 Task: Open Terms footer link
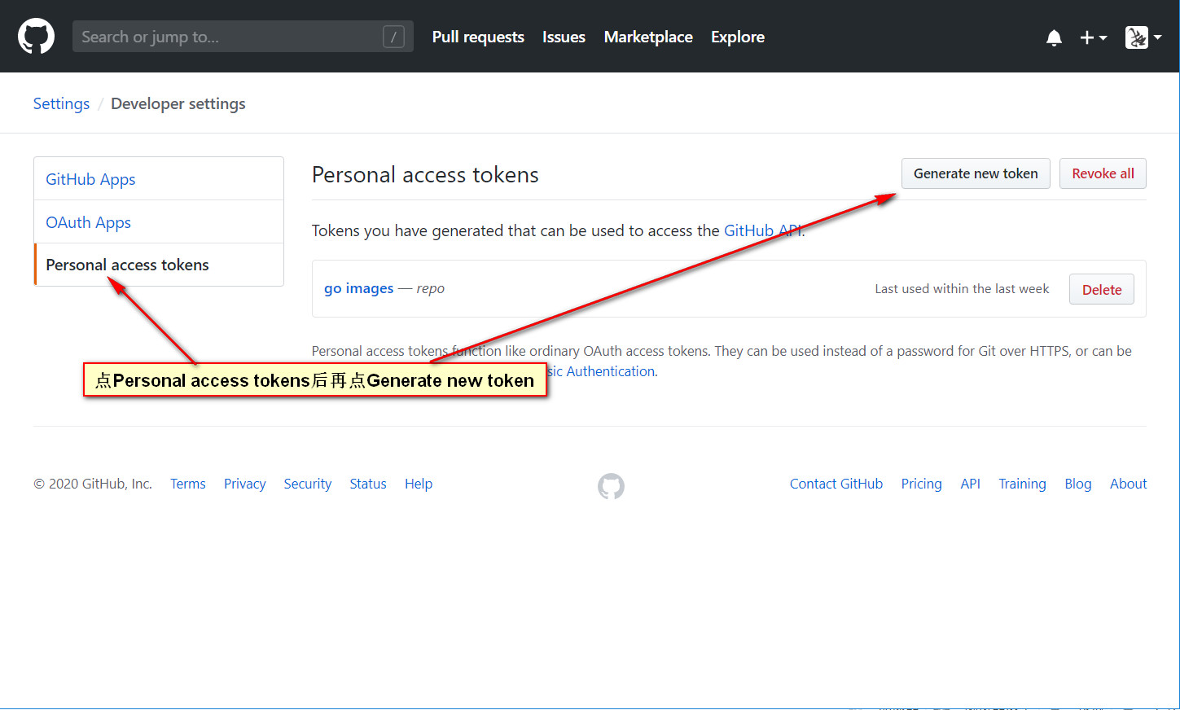(188, 484)
